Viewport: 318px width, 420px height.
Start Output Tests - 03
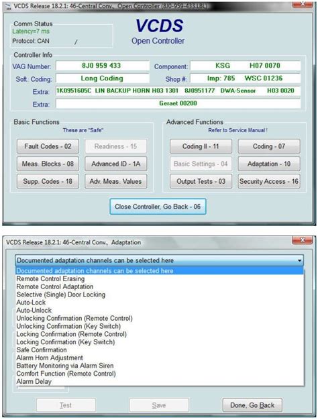201,181
